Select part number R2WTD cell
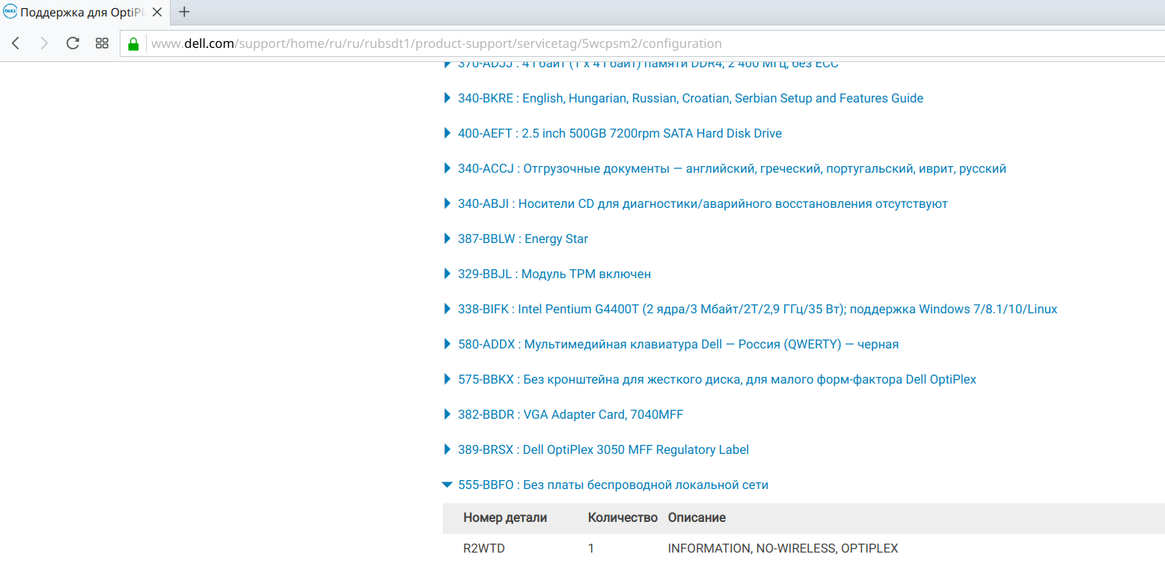 point(484,549)
